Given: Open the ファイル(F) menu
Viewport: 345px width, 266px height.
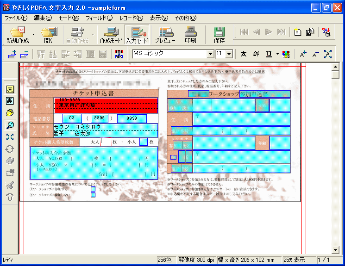Looking at the screenshot, I should point(16,18).
